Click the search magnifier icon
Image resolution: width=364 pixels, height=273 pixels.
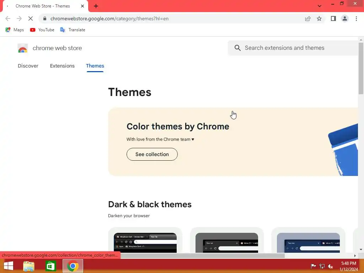point(237,48)
